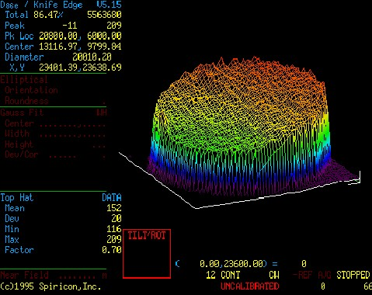Select the 209 value in Max row
The width and height of the screenshot is (372, 295).
point(114,239)
